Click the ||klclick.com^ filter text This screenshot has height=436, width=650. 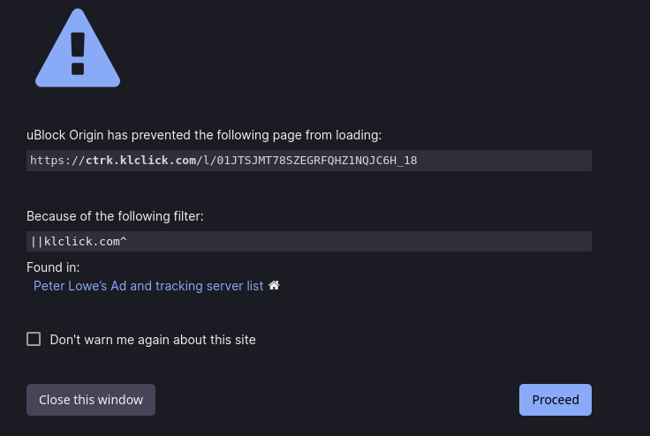point(79,241)
